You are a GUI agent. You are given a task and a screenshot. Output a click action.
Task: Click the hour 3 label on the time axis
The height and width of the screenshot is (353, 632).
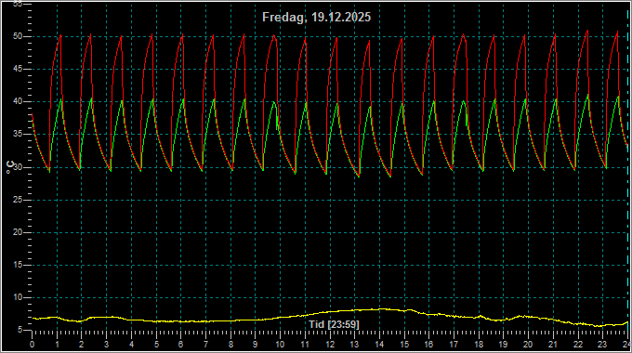pos(106,345)
